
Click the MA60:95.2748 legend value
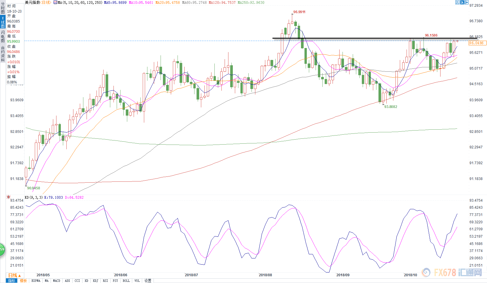[x=194, y=2]
